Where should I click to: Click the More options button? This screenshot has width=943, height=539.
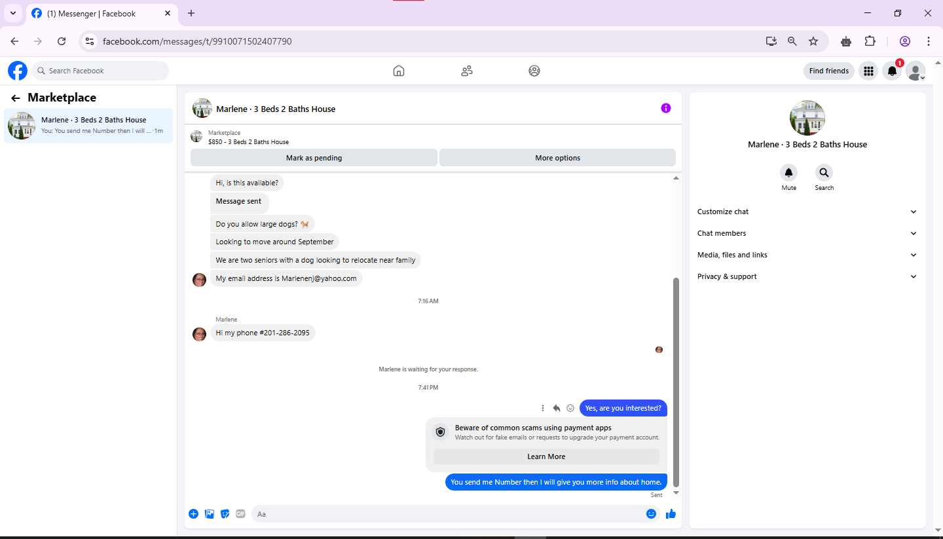[557, 158]
